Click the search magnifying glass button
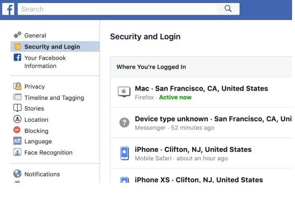 pyautogui.click(x=227, y=9)
